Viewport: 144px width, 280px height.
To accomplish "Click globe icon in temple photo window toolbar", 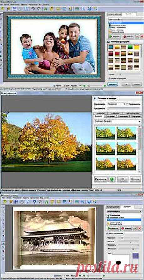I will click(89, 202).
